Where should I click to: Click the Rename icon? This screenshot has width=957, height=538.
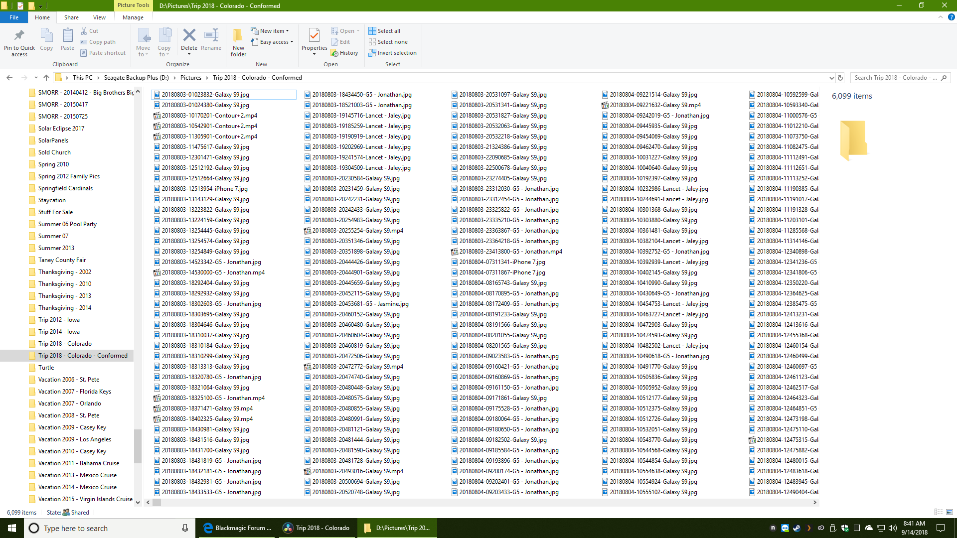[211, 35]
